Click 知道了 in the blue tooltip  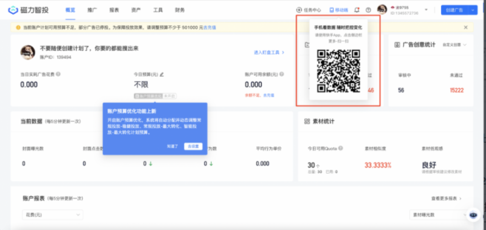point(173,146)
